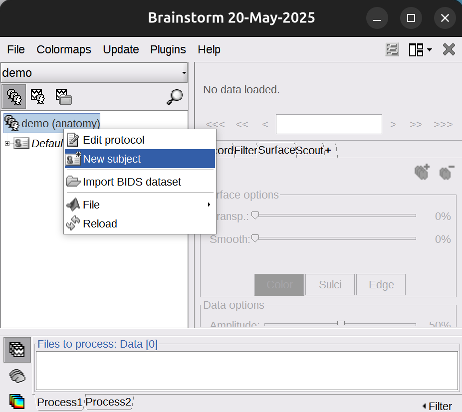Select the demo (anatomy) tree row

tap(52, 123)
